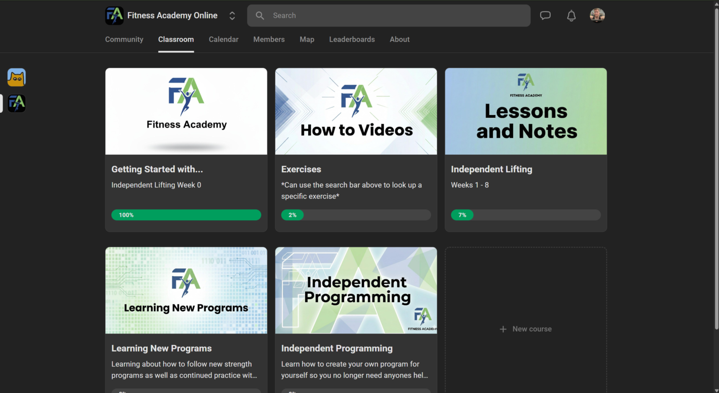719x393 pixels.
Task: Open the chat messages icon
Action: click(x=545, y=15)
